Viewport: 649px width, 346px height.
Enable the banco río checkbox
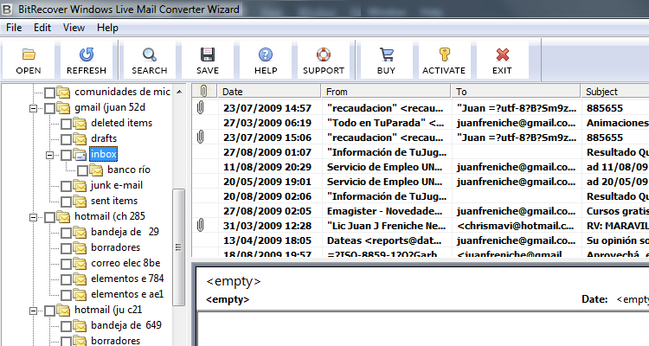[83, 170]
